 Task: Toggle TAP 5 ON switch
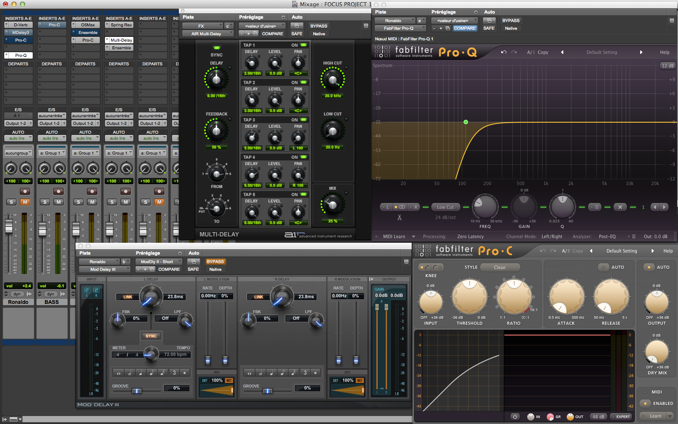tap(304, 194)
